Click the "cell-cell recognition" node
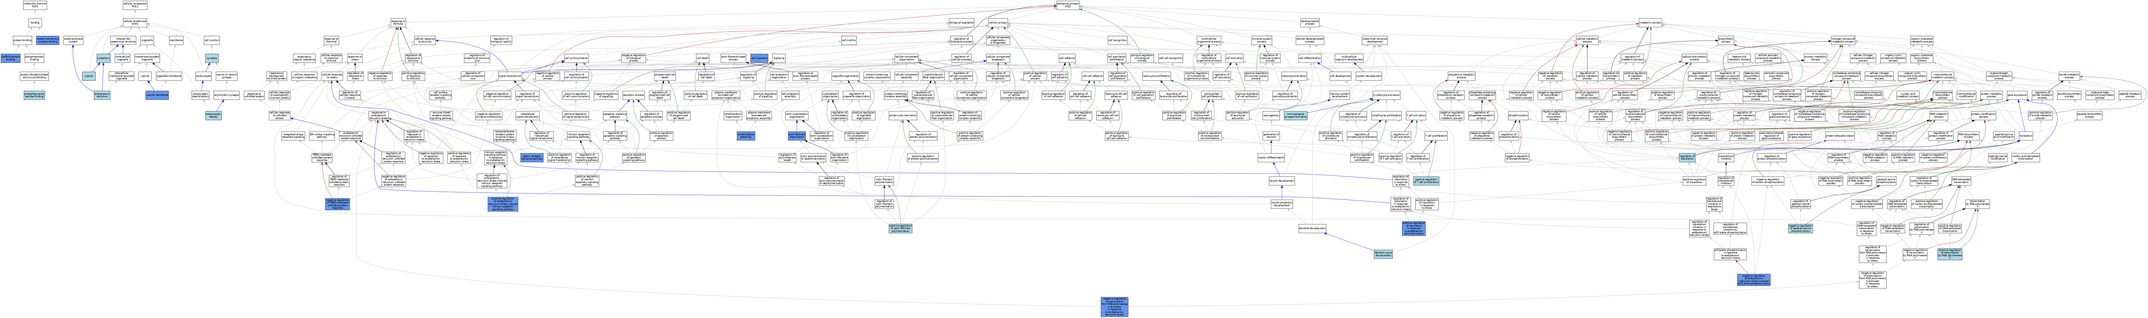The image size is (2148, 318). [1171, 58]
